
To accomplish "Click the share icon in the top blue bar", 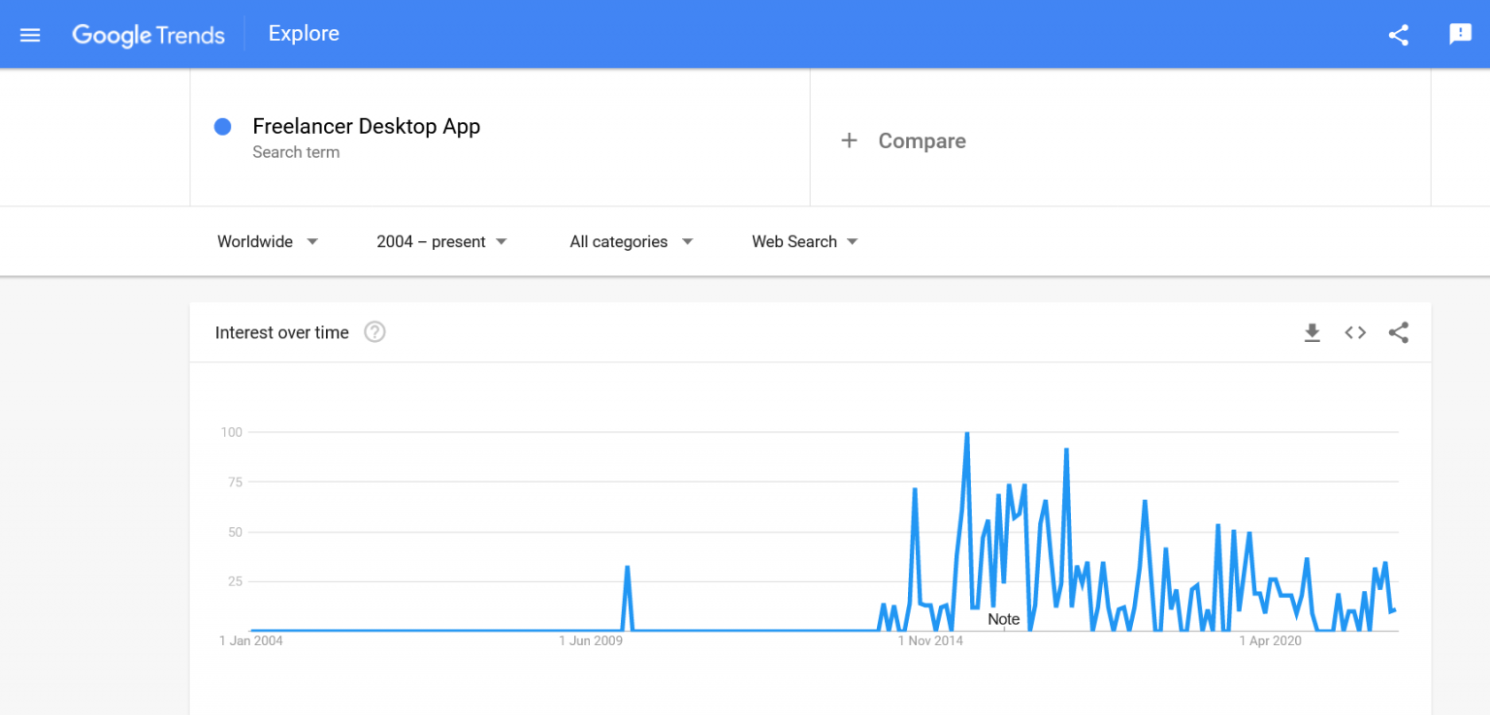I will coord(1398,34).
